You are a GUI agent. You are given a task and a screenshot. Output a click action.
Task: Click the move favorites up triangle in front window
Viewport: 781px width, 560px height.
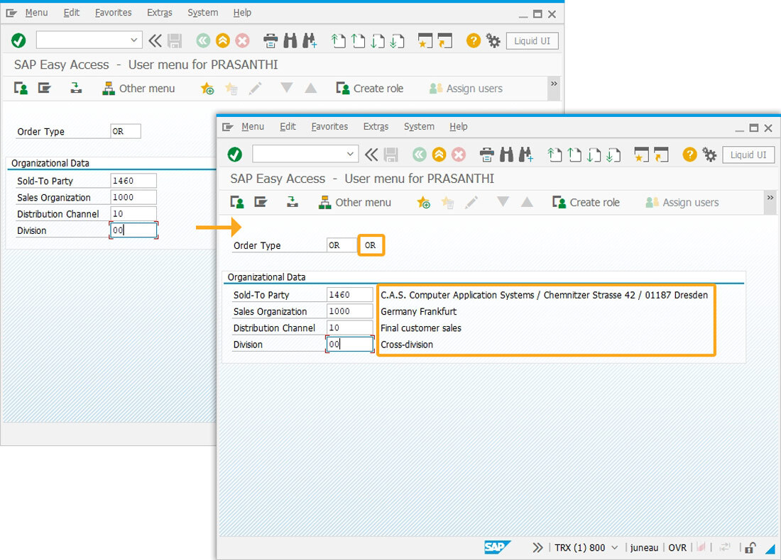point(527,202)
